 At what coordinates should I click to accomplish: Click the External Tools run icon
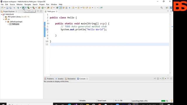point(34,8)
